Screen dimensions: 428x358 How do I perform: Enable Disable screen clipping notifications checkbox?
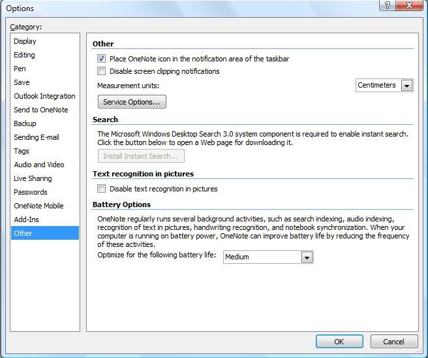pos(101,71)
